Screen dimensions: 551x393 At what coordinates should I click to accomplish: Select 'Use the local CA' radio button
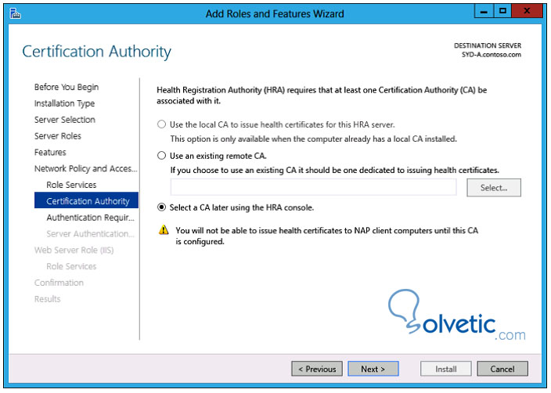pyautogui.click(x=161, y=124)
